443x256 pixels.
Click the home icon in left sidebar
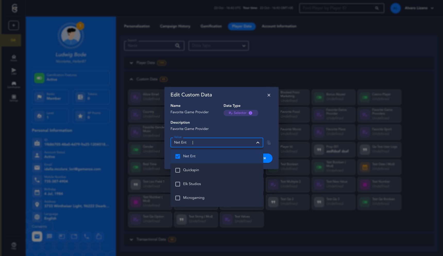click(14, 58)
